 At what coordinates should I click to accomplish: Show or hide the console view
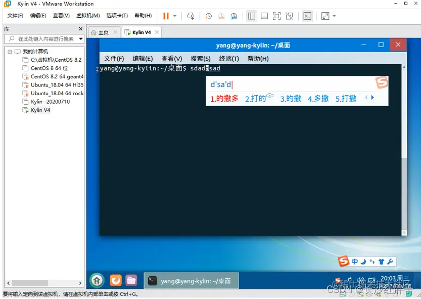click(x=307, y=16)
